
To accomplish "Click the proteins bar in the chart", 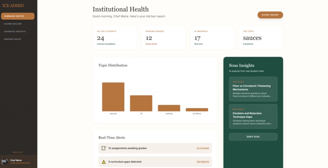I will [x=197, y=110].
